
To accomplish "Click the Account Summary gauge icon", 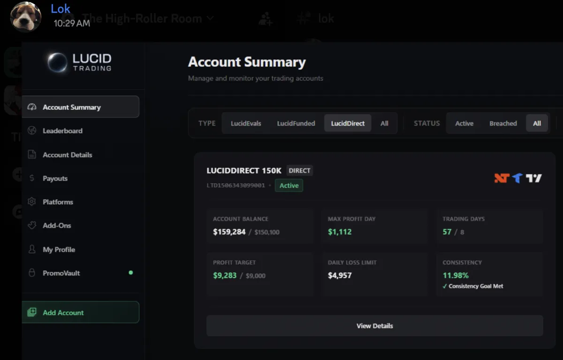I will click(x=32, y=107).
